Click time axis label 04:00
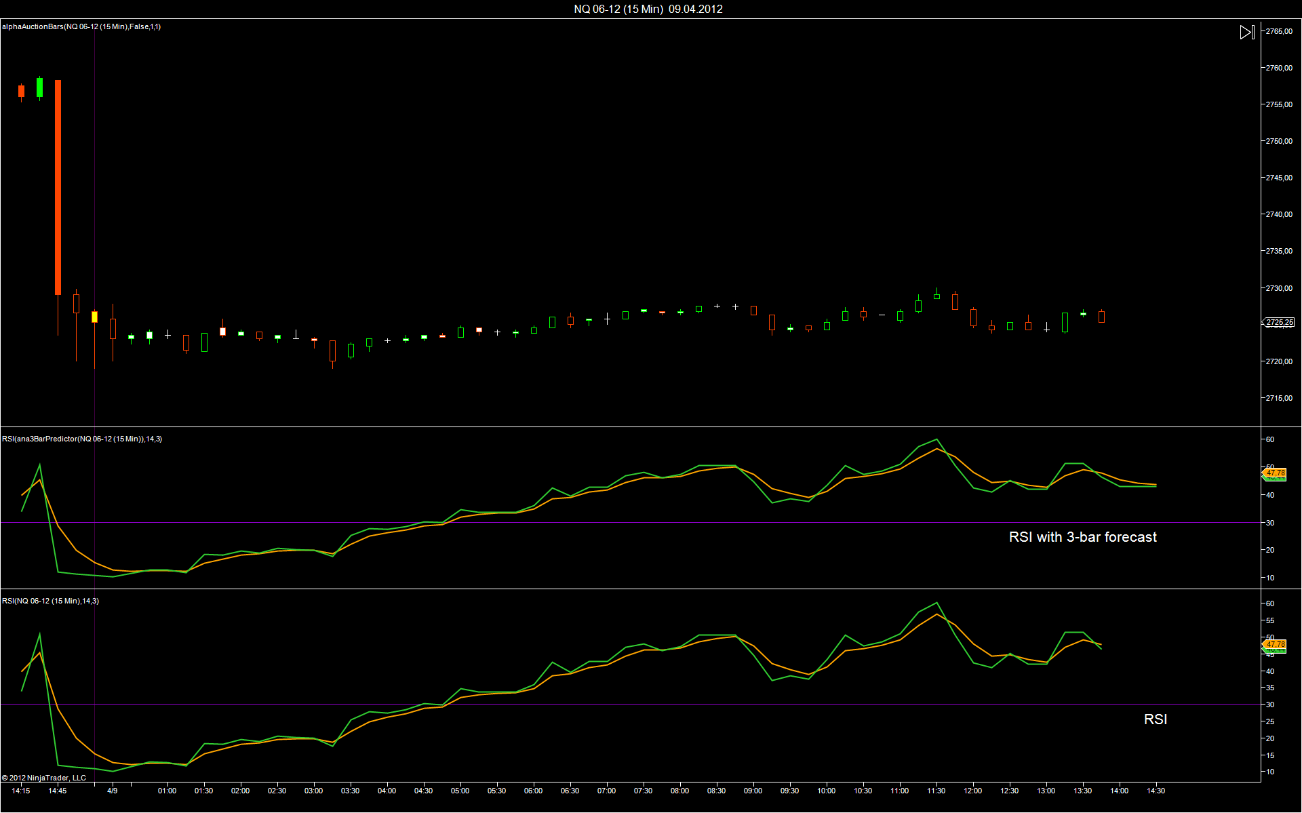The height and width of the screenshot is (813, 1302). point(387,791)
